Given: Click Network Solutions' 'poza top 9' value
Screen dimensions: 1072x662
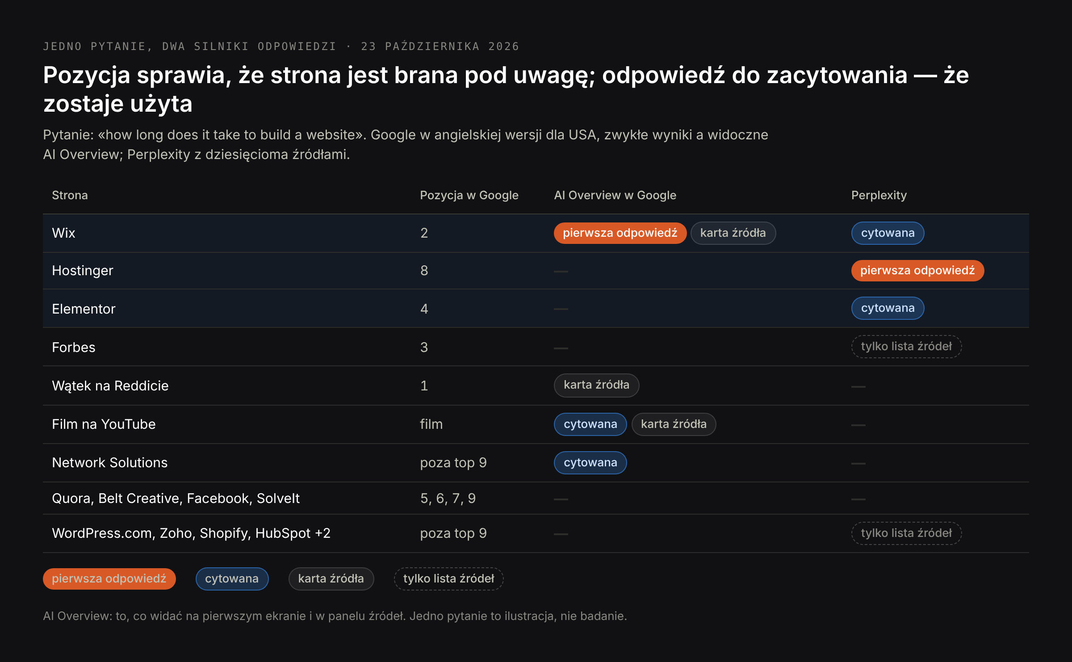Looking at the screenshot, I should pyautogui.click(x=453, y=462).
